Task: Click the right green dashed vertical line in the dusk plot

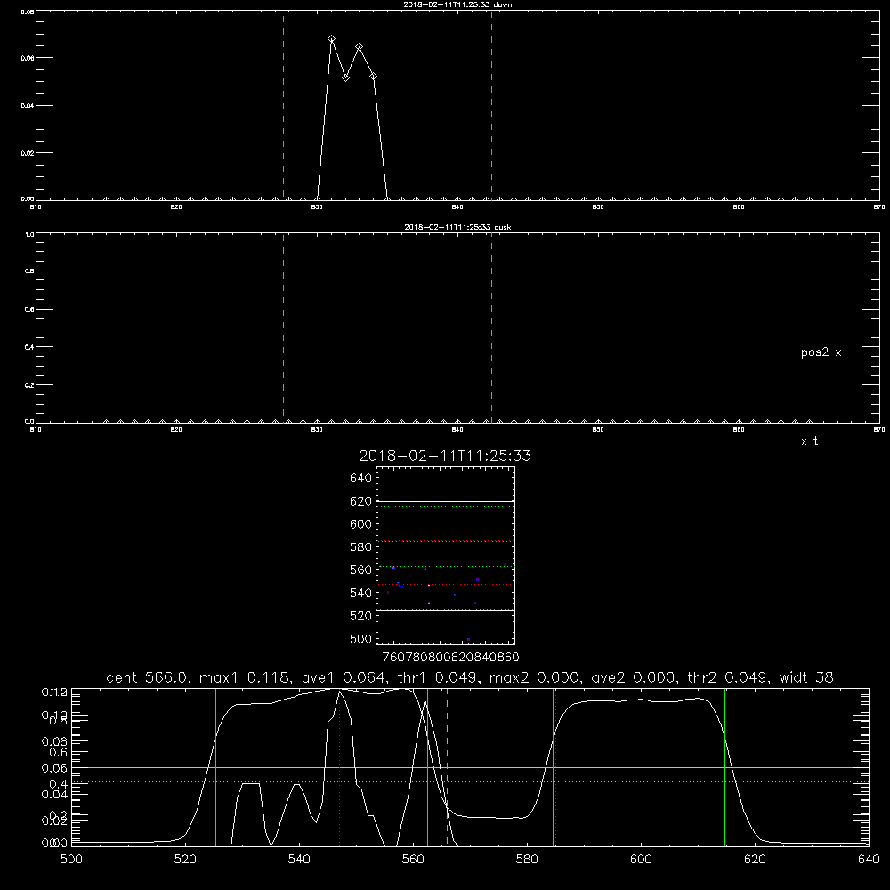Action: 491,328
